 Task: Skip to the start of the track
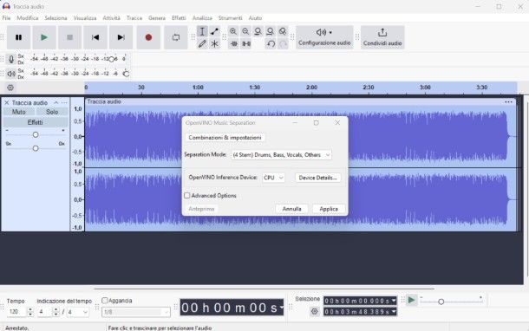point(95,37)
